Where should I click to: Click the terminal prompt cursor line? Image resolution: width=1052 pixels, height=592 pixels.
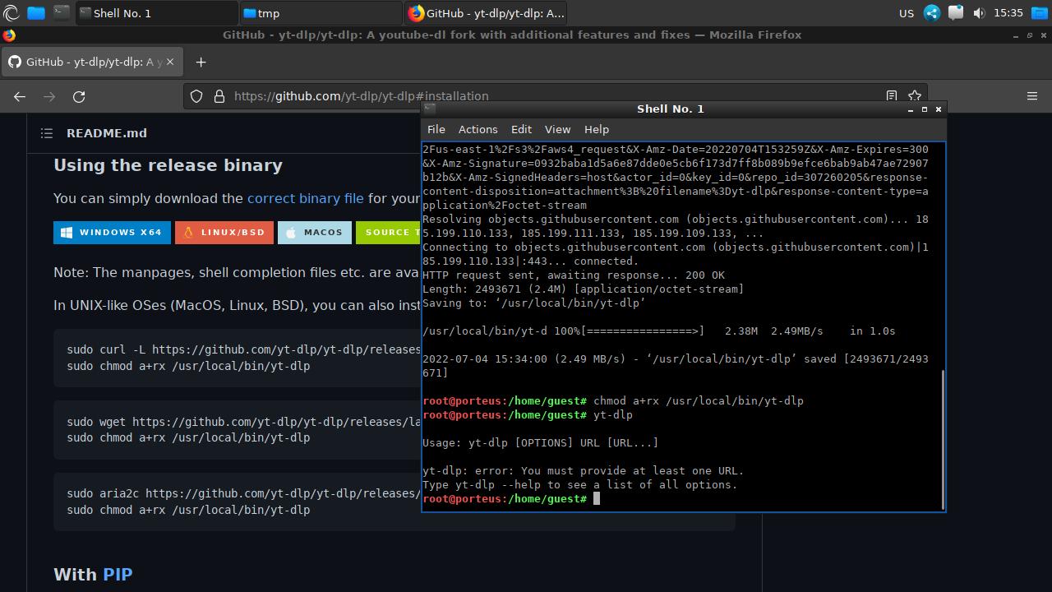click(x=511, y=499)
